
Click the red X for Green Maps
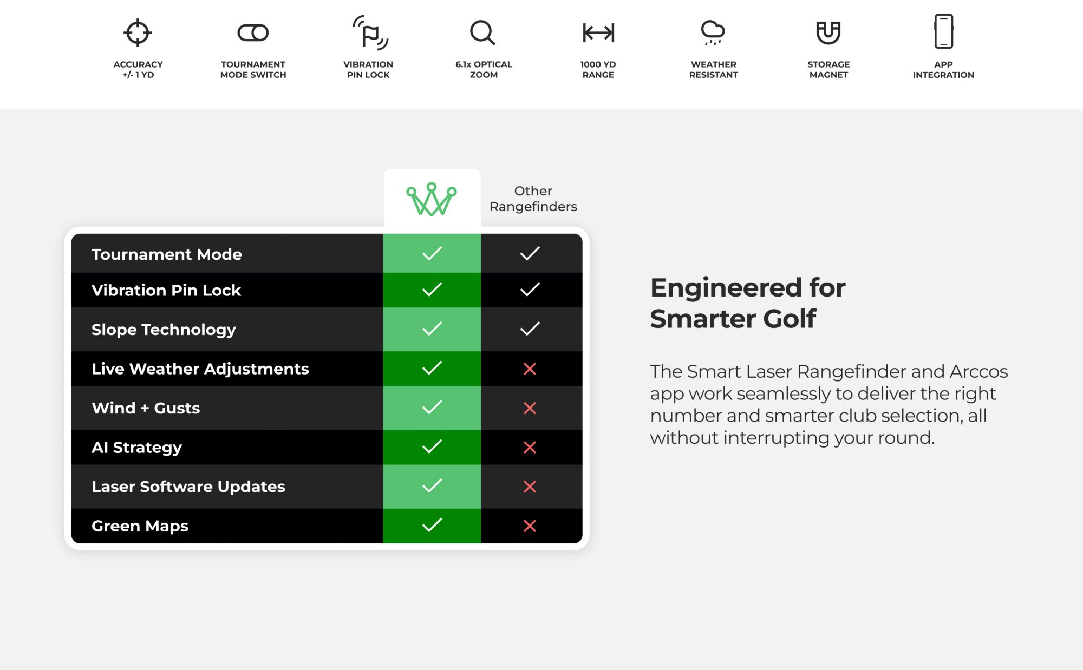click(530, 526)
